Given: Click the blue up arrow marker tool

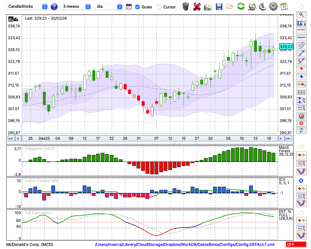Looking at the screenshot, I should point(301,76).
